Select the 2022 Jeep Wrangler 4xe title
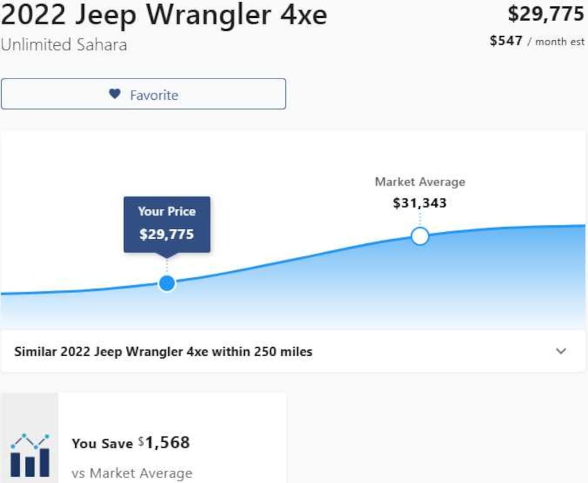Viewport: 588px width, 483px height. (x=163, y=15)
